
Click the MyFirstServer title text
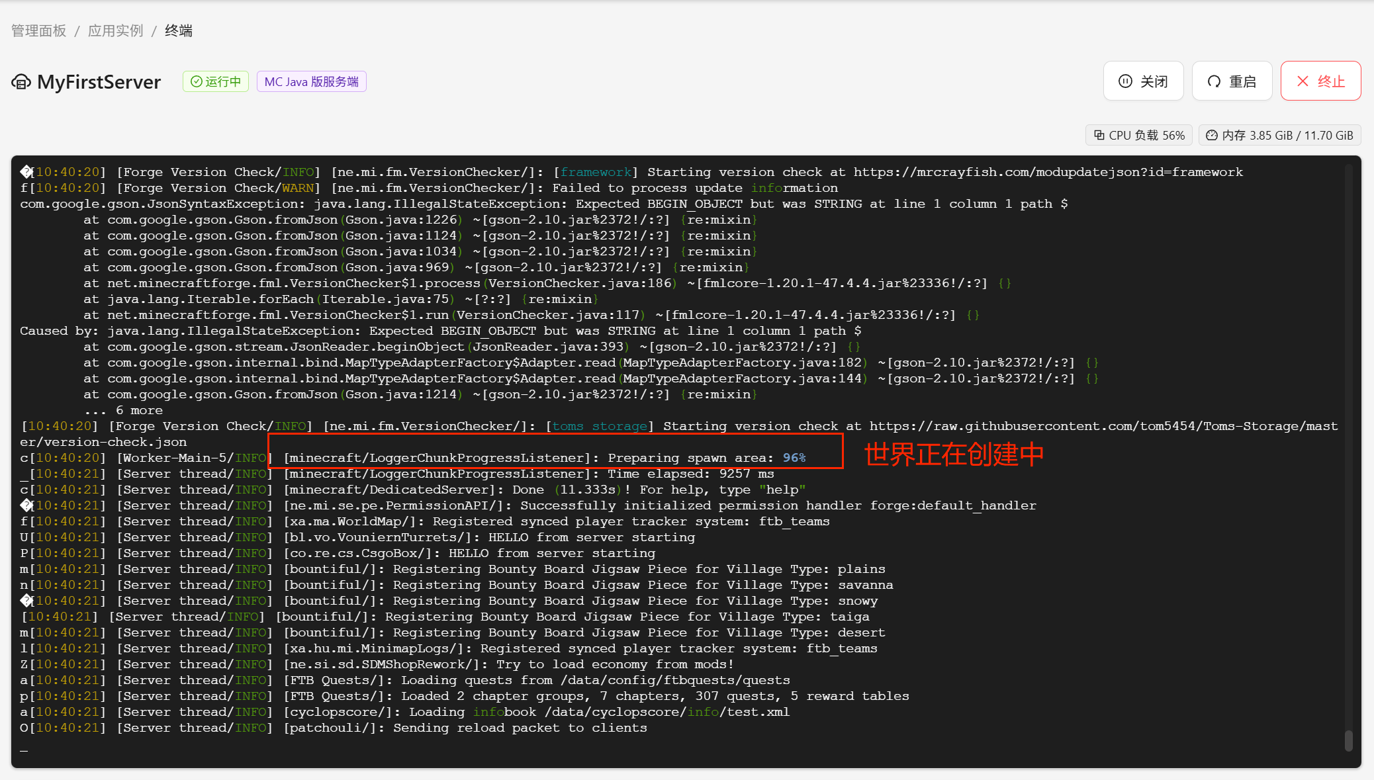point(99,82)
